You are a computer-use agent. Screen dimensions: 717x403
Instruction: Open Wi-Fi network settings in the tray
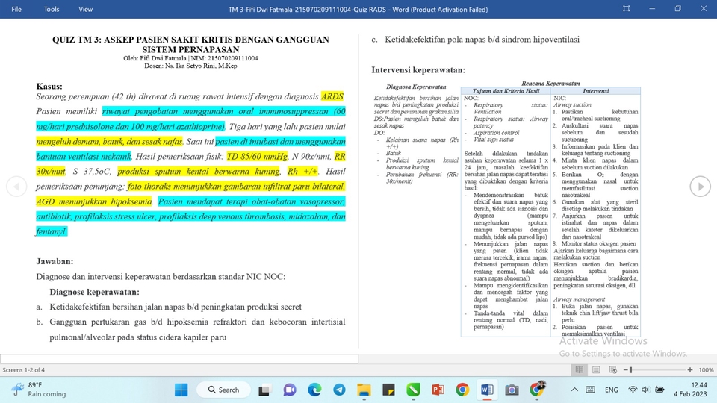click(633, 390)
